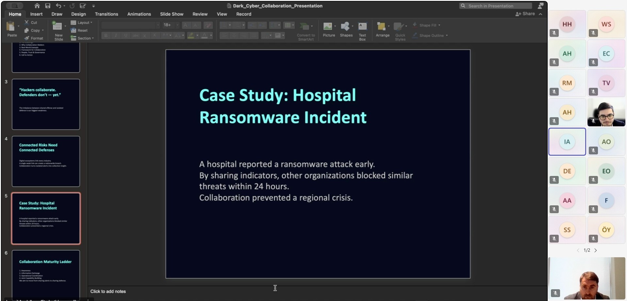Click the Save icon in title bar
The image size is (627, 301).
(48, 6)
